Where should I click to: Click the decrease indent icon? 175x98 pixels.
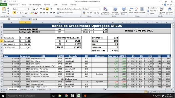pyautogui.click(x=51, y=13)
